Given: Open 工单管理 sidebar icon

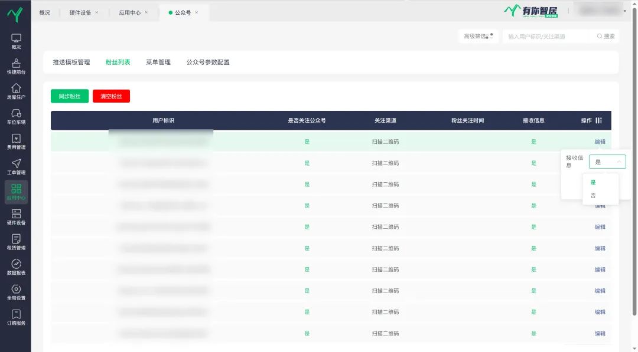Looking at the screenshot, I should point(16,167).
